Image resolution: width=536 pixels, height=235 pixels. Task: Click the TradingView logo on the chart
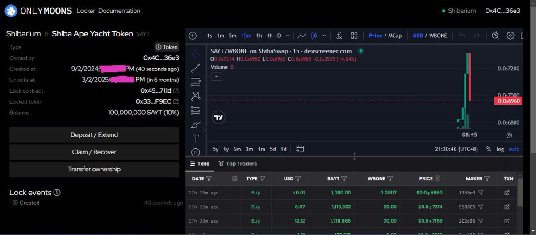[x=218, y=117]
